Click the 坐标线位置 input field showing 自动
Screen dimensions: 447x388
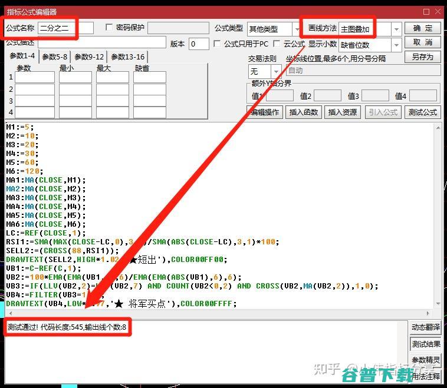pos(363,70)
